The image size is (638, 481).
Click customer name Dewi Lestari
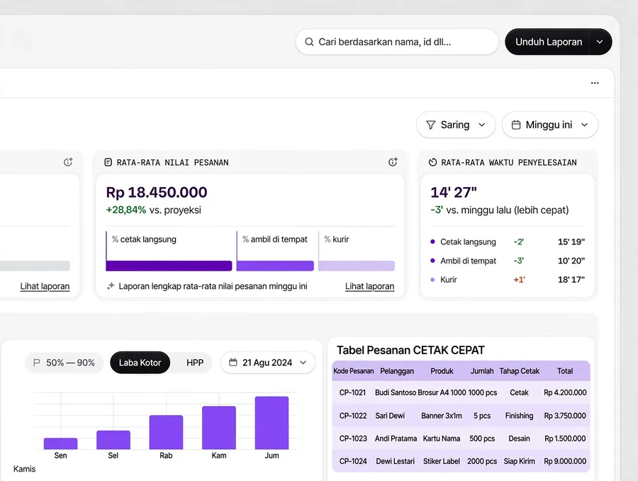(x=395, y=461)
